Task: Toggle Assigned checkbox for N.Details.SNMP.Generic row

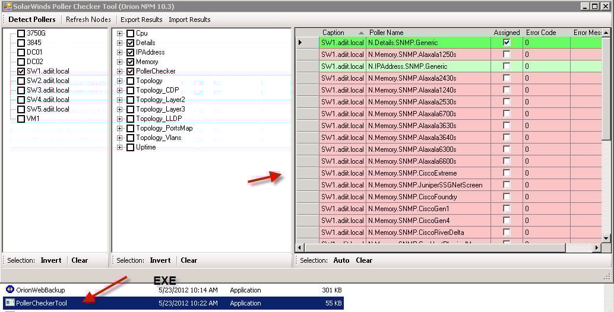Action: point(507,43)
